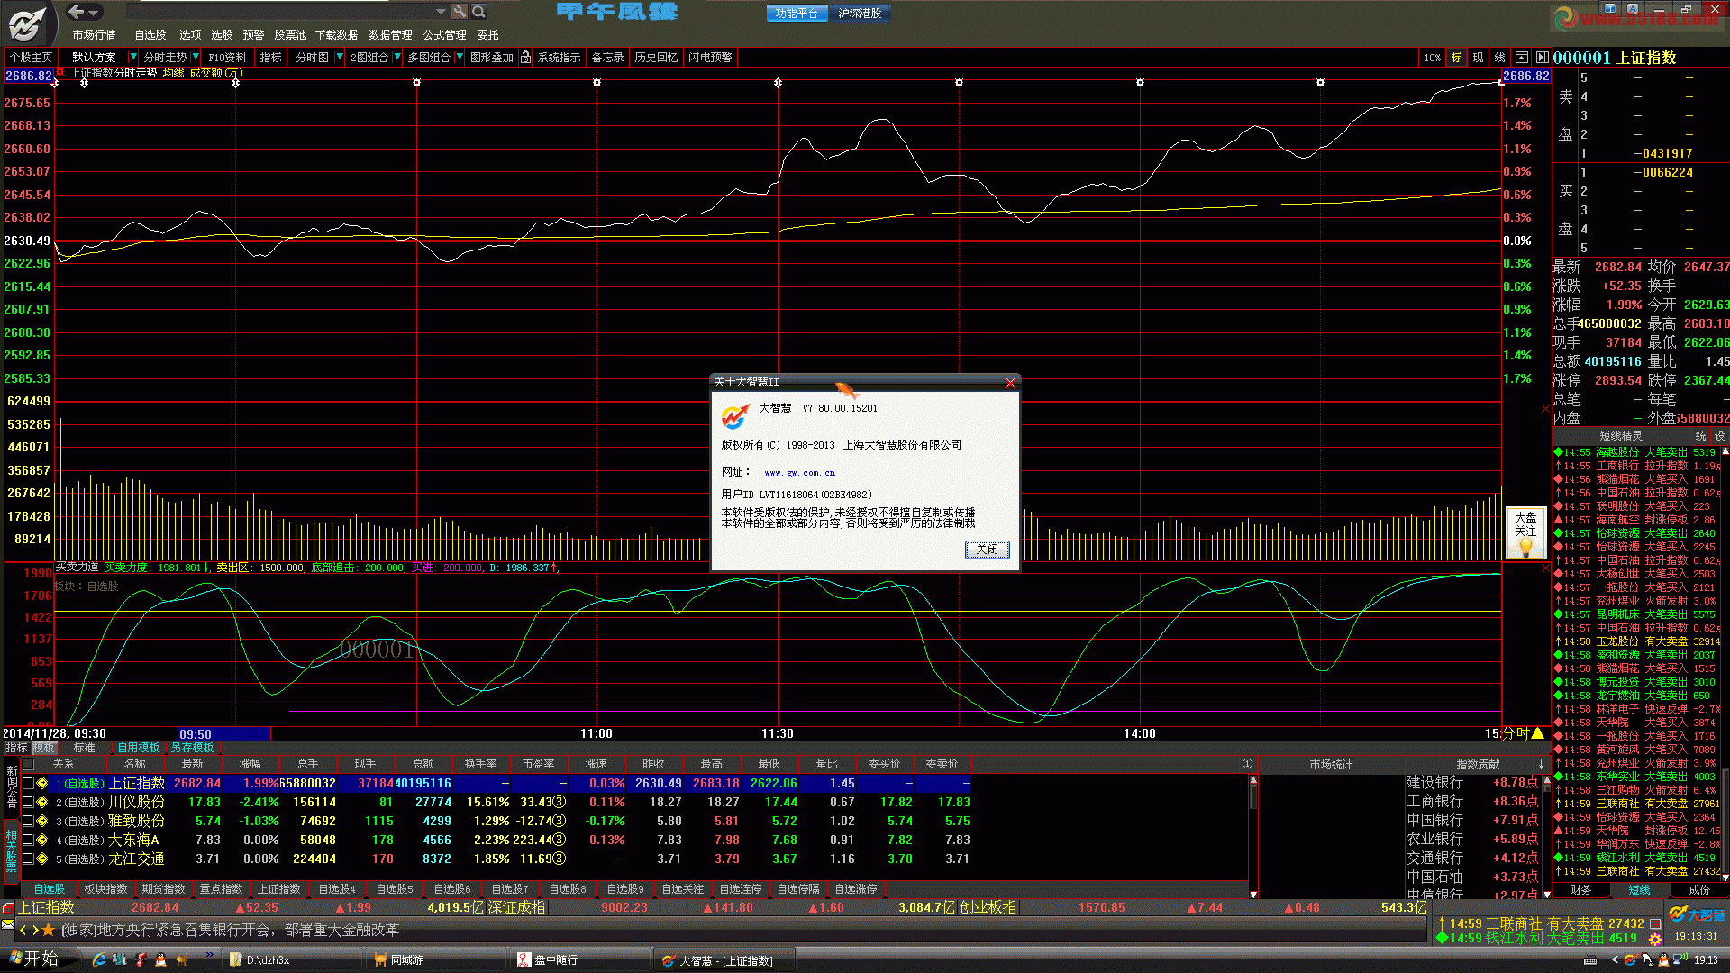This screenshot has width=1730, height=973.
Task: Tick the checkbox for 龙江交通 row
Action: coord(28,859)
